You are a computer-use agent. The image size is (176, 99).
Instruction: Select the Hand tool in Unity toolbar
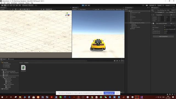pos(2,5)
